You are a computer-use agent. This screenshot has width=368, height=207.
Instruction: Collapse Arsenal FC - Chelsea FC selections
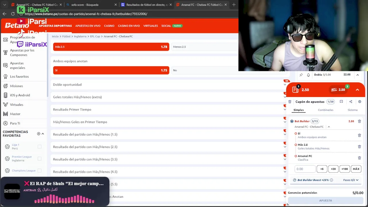point(329,127)
